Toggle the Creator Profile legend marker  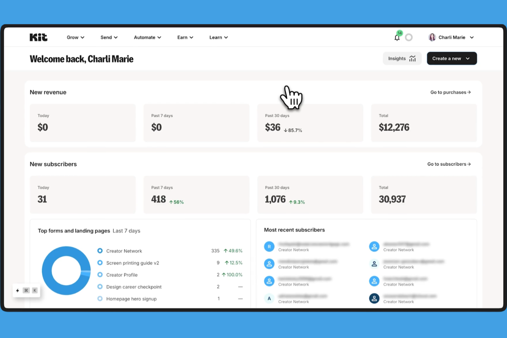(100, 275)
